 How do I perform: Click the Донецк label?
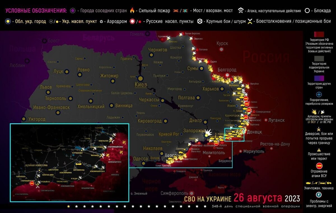254,132
